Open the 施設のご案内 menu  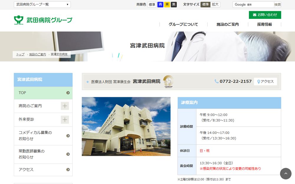pyautogui.click(x=228, y=24)
